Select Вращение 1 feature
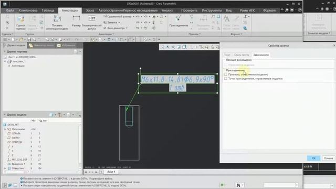Viewport: 336px width, 189px height. point(18,164)
